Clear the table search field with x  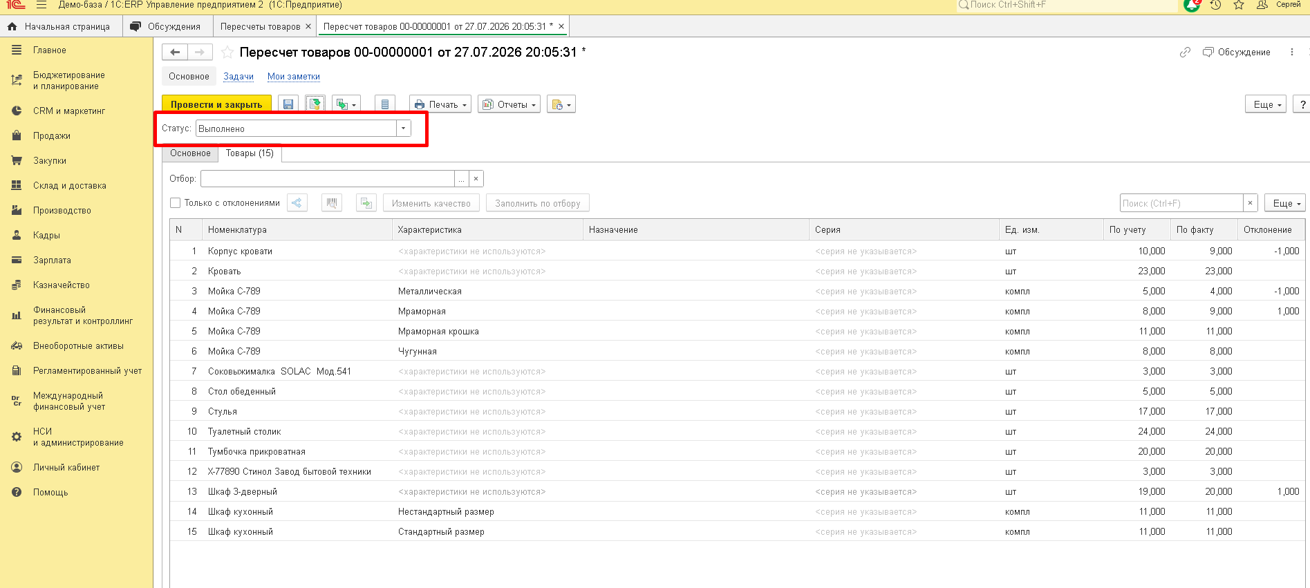click(1250, 203)
